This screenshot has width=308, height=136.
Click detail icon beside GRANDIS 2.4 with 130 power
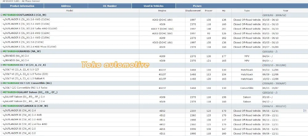3,56
